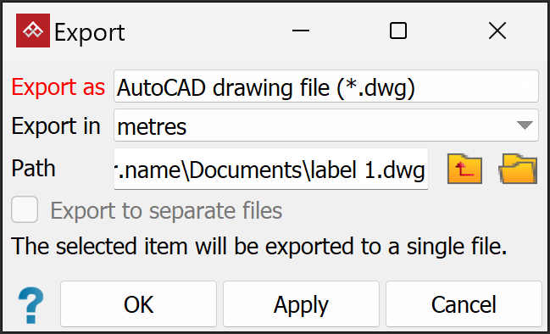Screen dimensions: 550x334
Task: Confirm export with the OK button
Action: 138,303
